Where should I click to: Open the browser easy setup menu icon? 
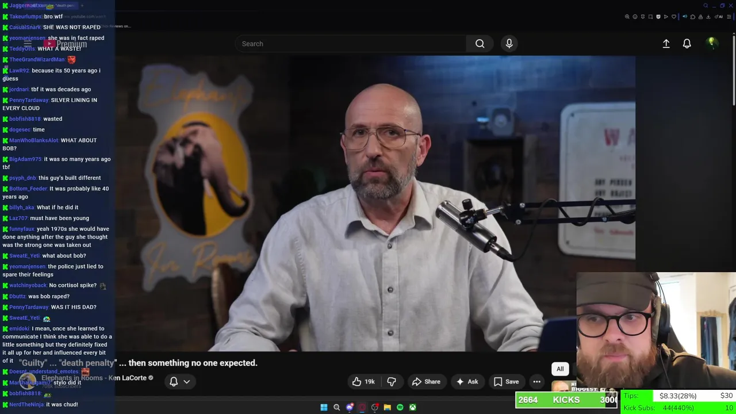(729, 17)
